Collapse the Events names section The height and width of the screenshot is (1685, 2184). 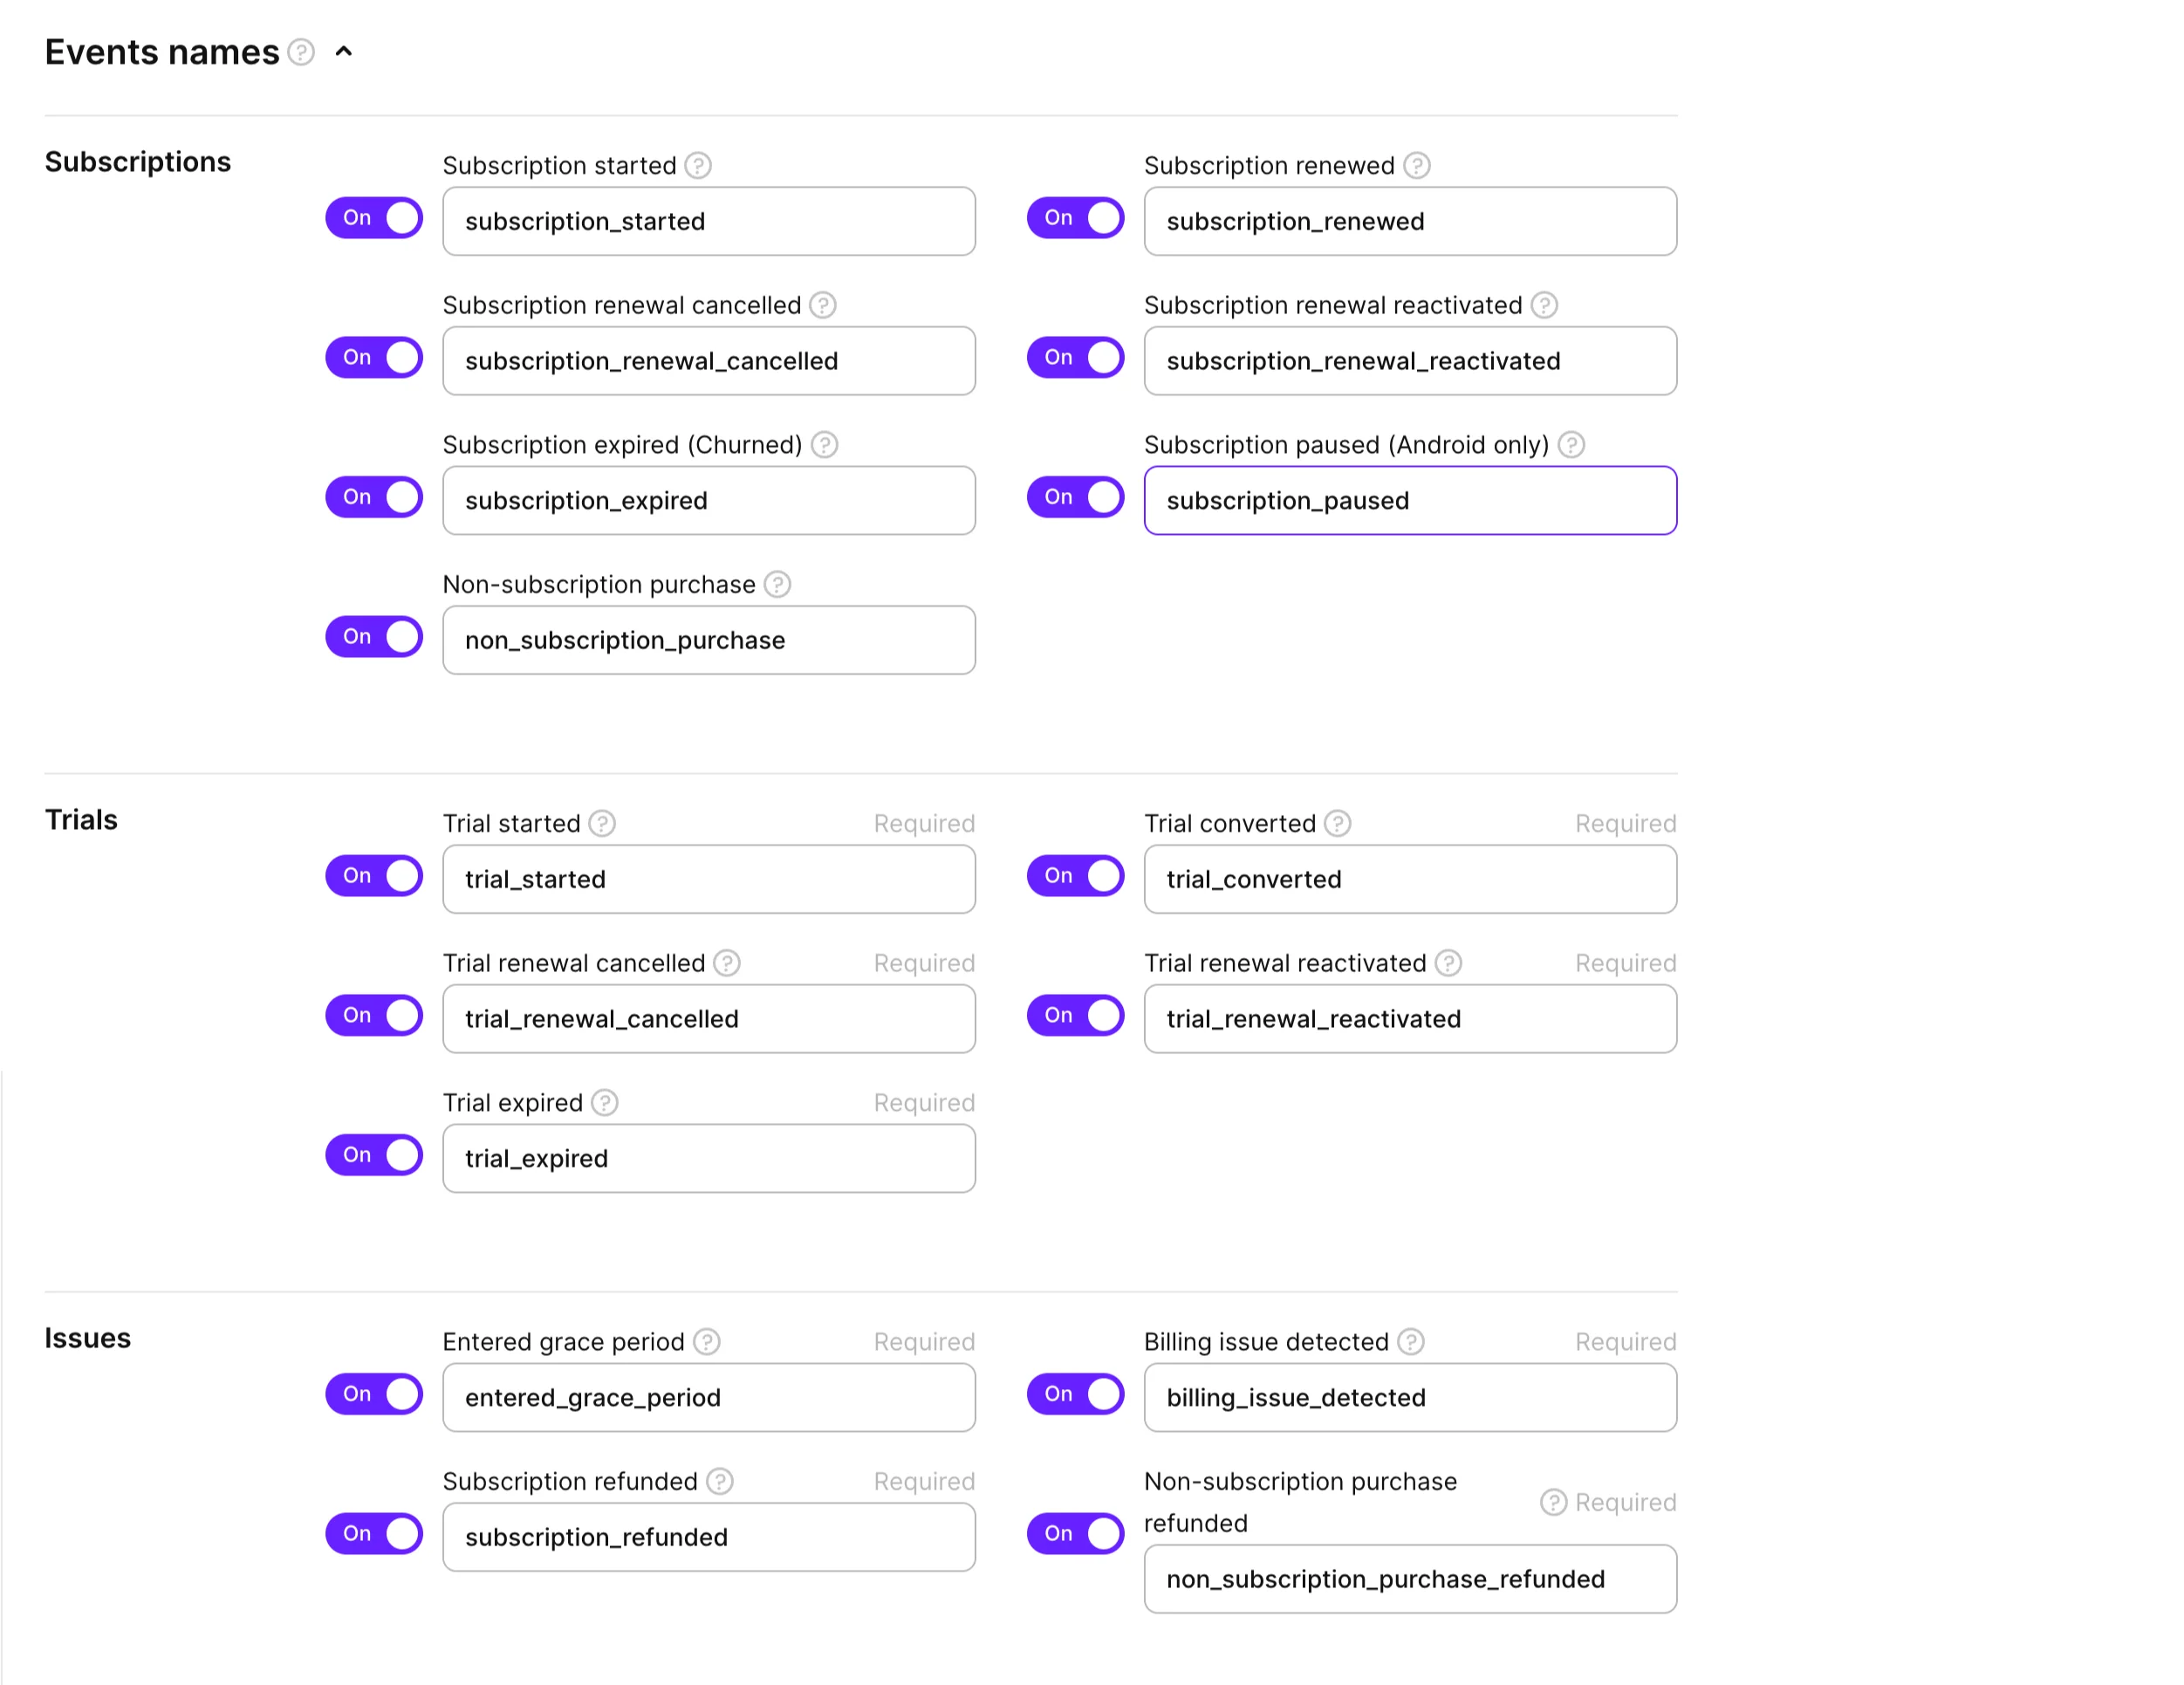point(344,52)
